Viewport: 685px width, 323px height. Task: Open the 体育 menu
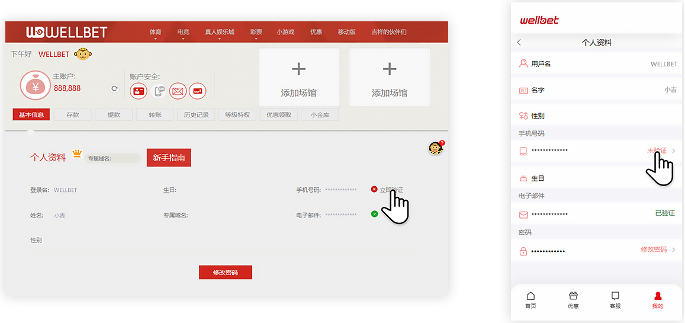(156, 32)
